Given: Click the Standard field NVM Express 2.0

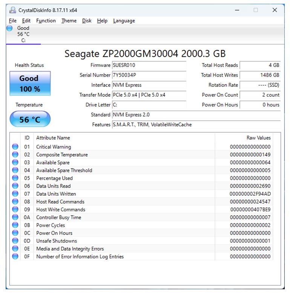Looking at the screenshot, I should pos(196,115).
